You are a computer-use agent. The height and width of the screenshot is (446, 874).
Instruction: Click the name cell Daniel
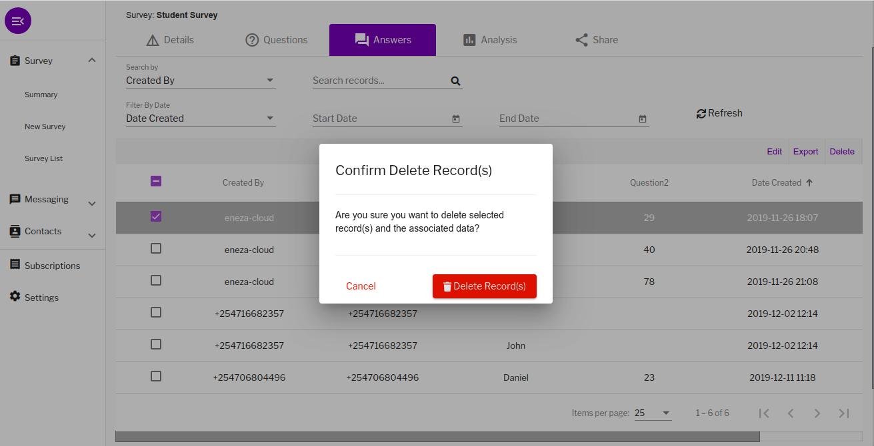[516, 377]
